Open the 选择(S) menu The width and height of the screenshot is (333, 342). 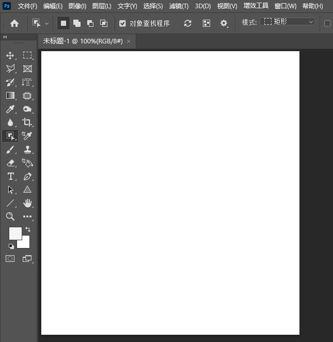coord(153,6)
